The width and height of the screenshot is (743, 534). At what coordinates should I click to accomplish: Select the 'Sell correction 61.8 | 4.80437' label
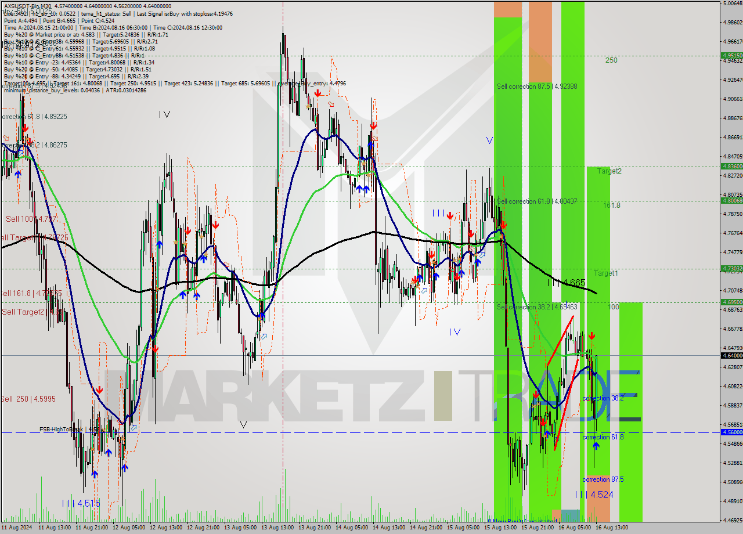click(x=537, y=201)
